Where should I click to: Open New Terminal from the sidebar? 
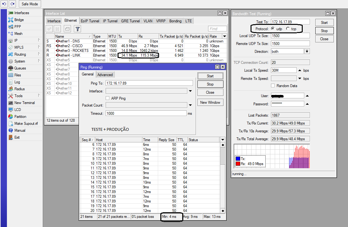tap(25, 103)
